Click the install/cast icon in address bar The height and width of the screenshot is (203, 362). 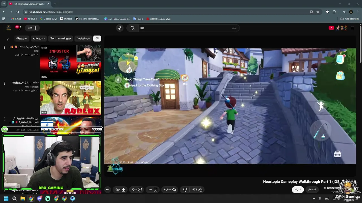312,12
